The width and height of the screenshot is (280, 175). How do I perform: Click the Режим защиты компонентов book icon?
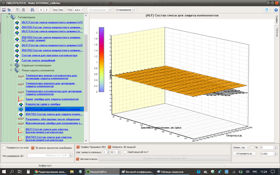point(17,70)
